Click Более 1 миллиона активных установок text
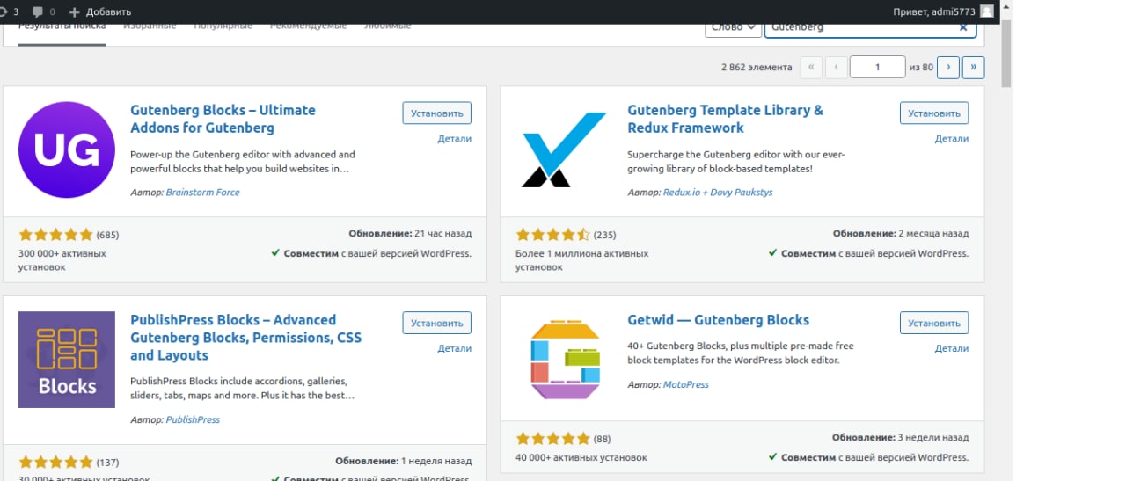1126x481 pixels. tap(581, 260)
